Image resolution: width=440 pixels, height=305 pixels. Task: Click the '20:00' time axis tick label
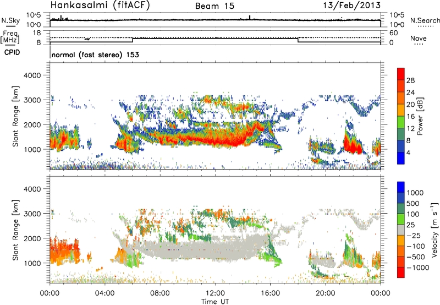[x=326, y=293]
